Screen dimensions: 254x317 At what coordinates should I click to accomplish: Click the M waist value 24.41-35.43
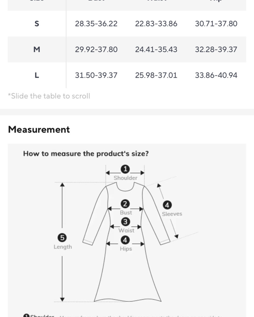coord(156,49)
